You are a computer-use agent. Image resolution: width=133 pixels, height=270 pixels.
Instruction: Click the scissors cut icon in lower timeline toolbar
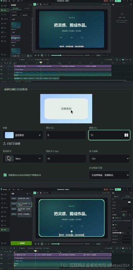(11, 248)
